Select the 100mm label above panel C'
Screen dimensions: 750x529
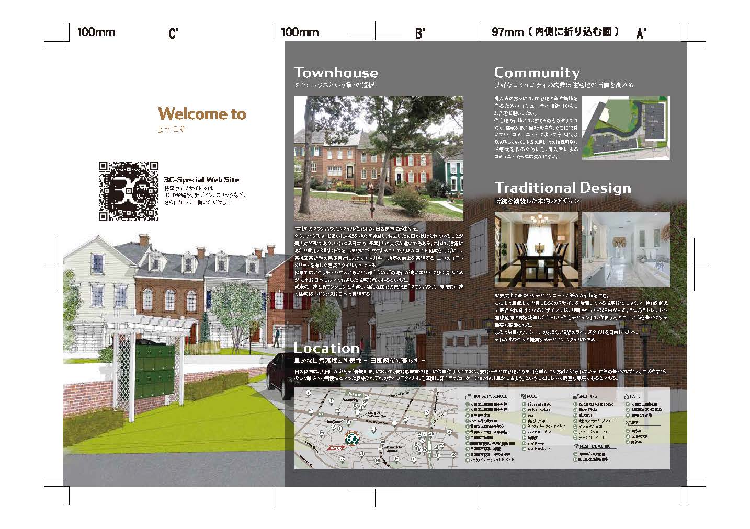click(96, 32)
